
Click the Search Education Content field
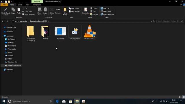[170, 21]
